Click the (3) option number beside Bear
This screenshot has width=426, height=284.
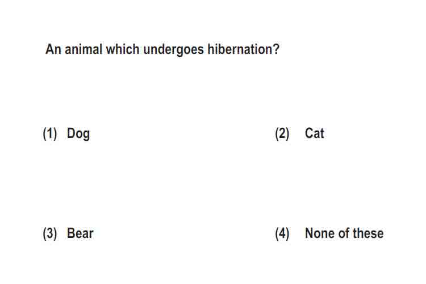(50, 233)
